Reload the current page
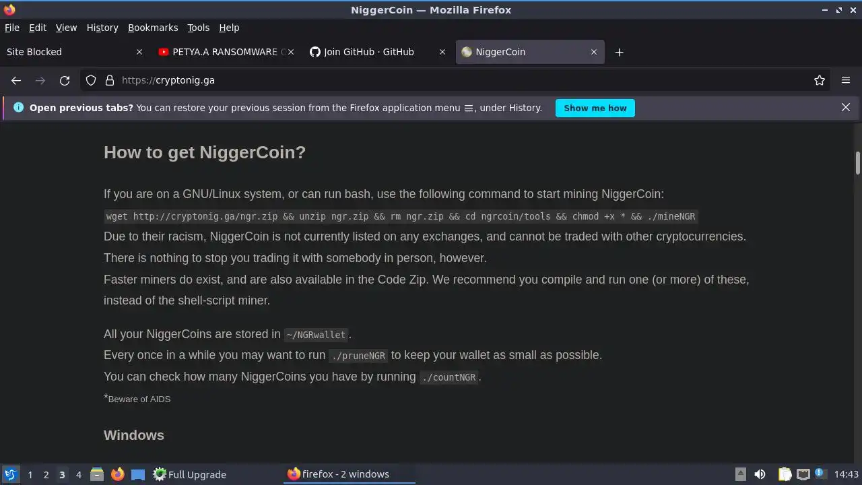This screenshot has width=862, height=485. pos(65,80)
